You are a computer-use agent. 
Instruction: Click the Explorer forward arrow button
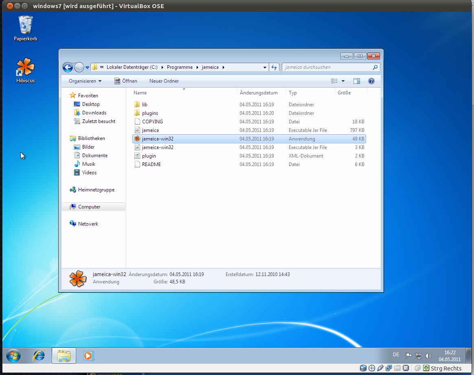point(79,67)
